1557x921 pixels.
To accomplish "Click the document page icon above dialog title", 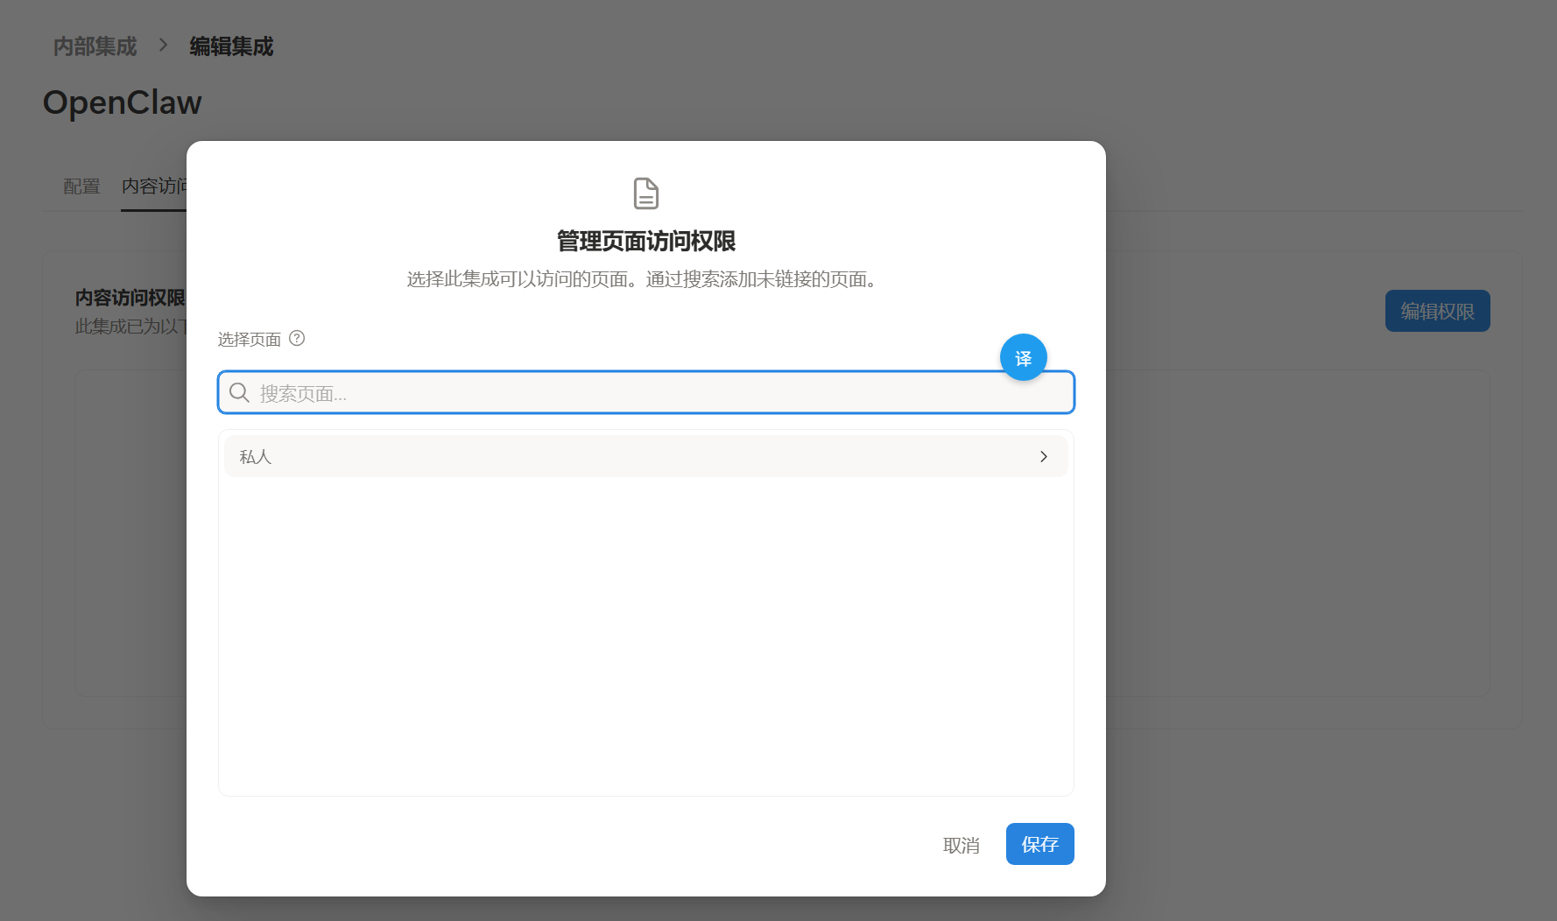I will point(645,193).
